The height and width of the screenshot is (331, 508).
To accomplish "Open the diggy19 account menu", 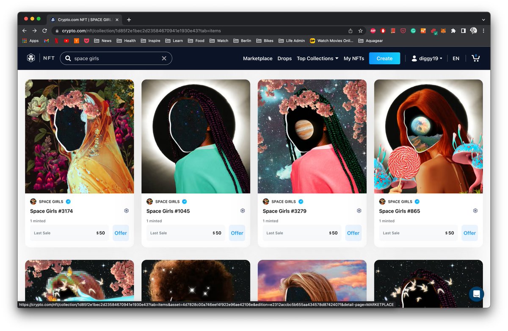I will (x=427, y=58).
